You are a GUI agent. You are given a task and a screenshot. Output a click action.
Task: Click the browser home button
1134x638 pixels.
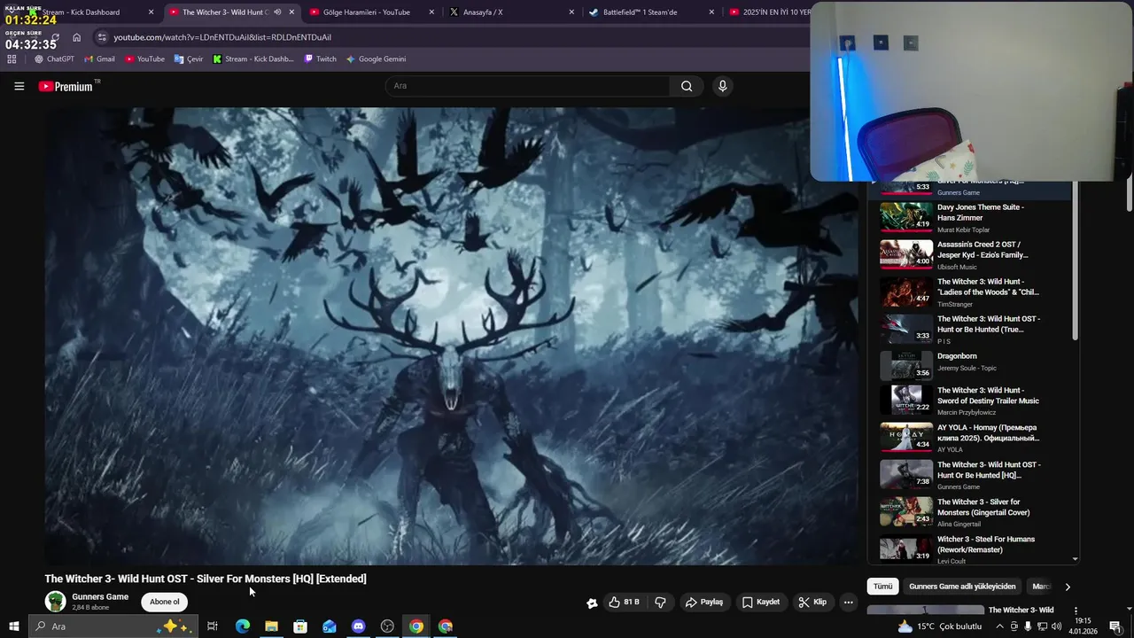(x=77, y=37)
